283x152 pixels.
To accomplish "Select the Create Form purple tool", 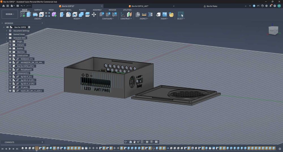I will (x=54, y=14).
